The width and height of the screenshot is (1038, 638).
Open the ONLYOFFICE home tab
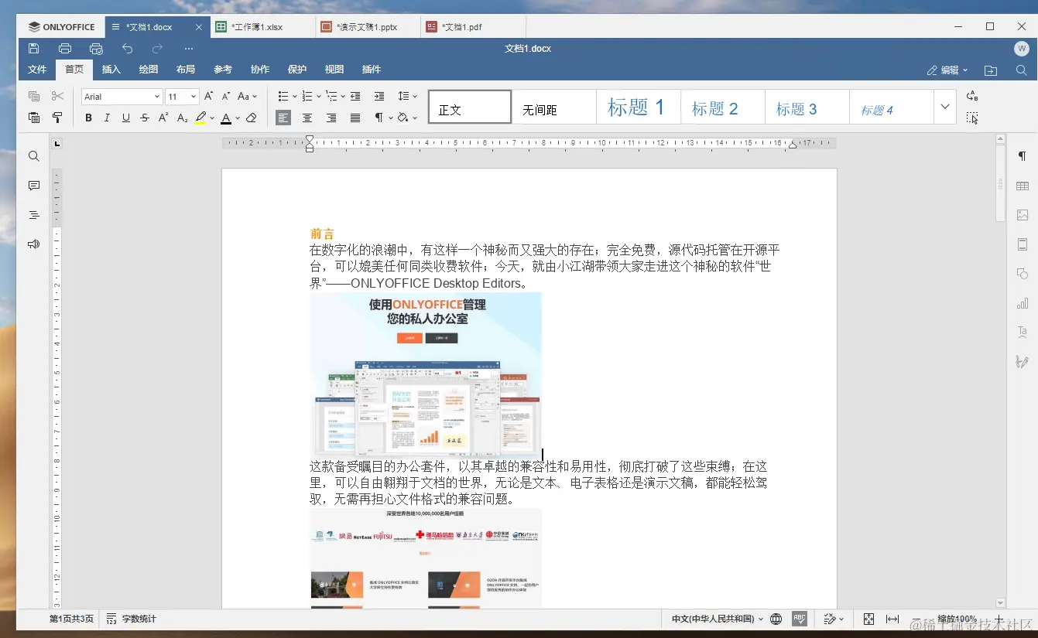[61, 27]
